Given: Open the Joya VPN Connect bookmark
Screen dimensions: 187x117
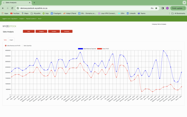Looking at the screenshot, I should (x=107, y=13).
